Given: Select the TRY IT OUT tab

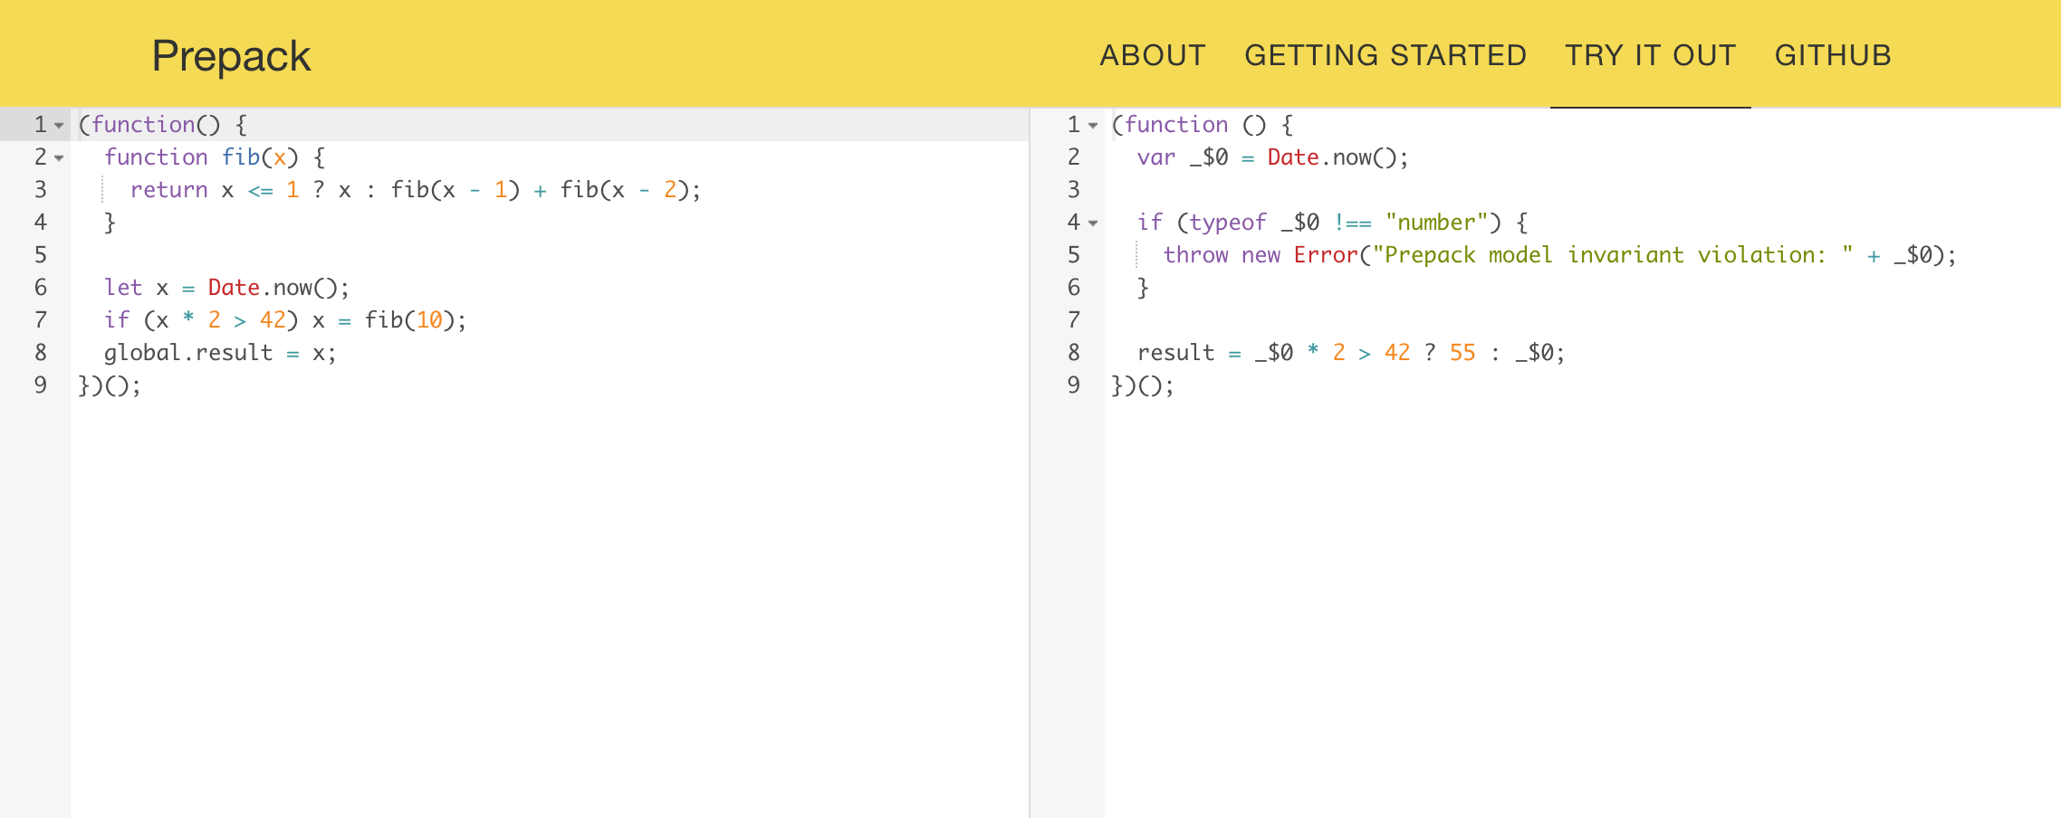Looking at the screenshot, I should [1651, 55].
